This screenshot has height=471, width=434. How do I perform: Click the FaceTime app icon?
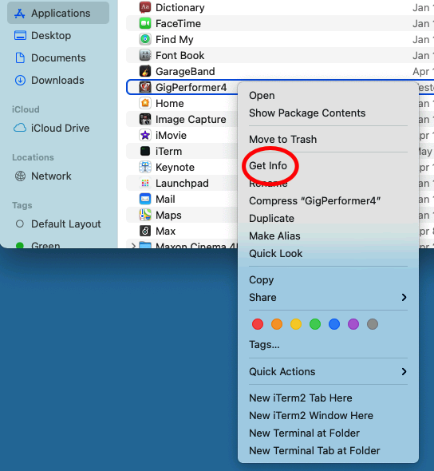[x=145, y=23]
